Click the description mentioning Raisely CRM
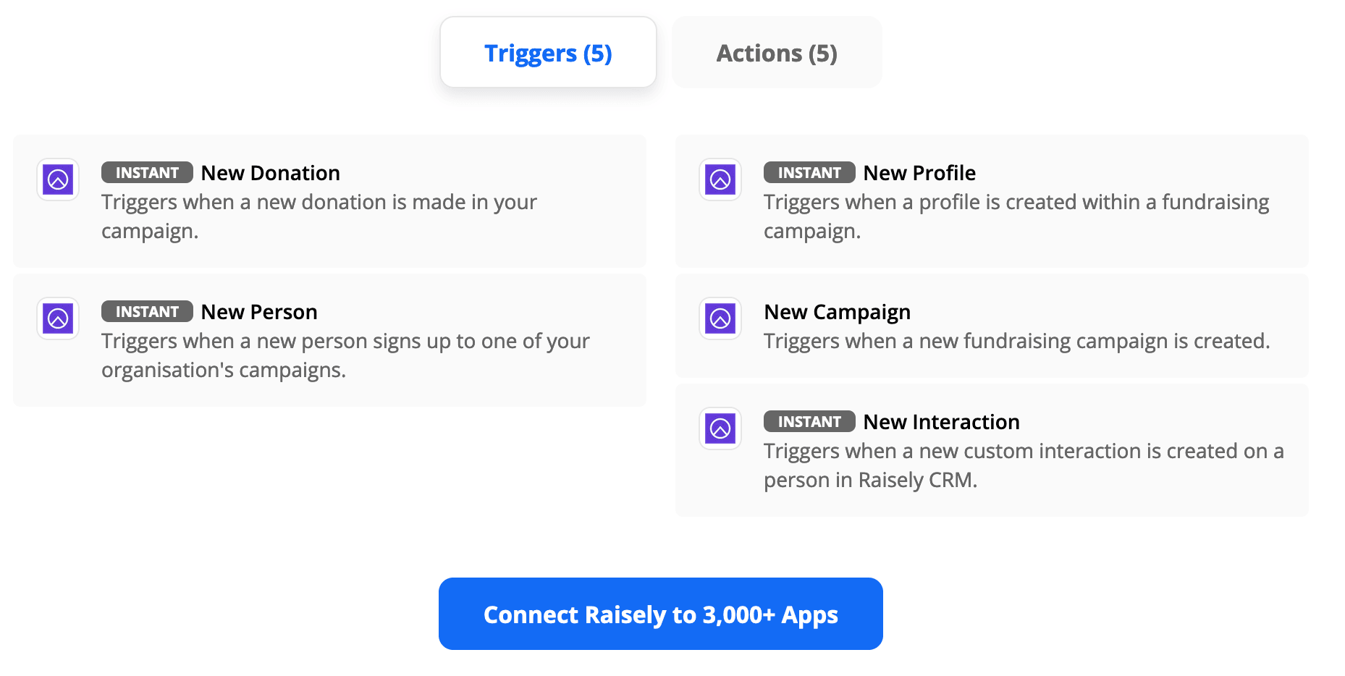The image size is (1345, 676). [x=1023, y=465]
